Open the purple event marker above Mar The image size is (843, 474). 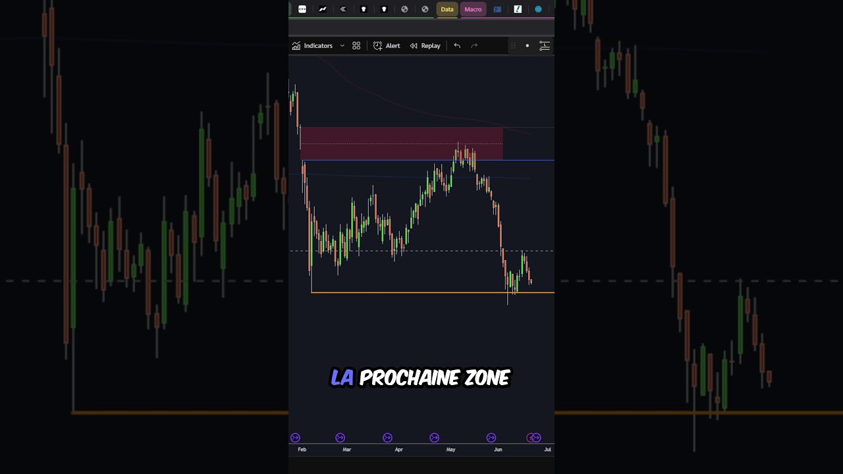[340, 438]
